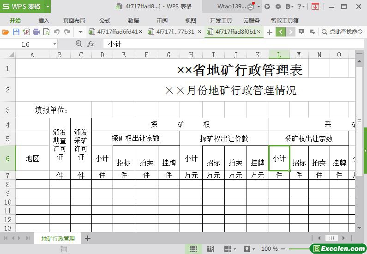Open file with the folder icon
367x254 pixels.
pyautogui.click(x=6, y=31)
